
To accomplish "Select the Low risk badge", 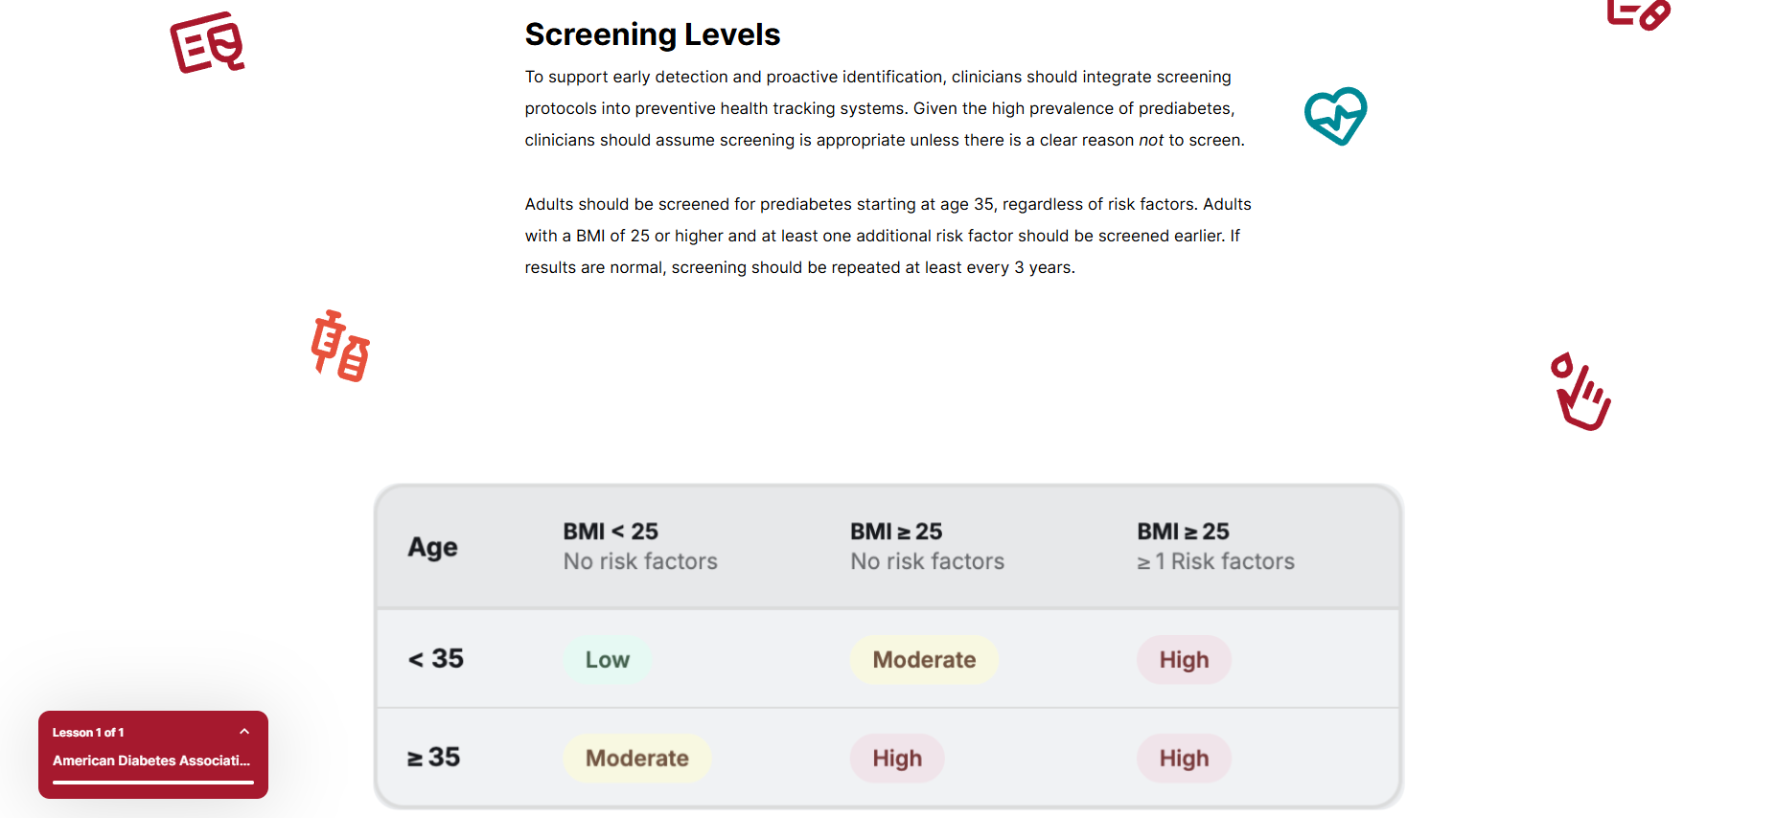I will (608, 660).
